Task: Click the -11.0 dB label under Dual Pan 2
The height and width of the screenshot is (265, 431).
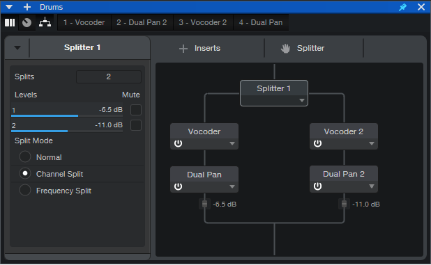Action: click(x=366, y=204)
